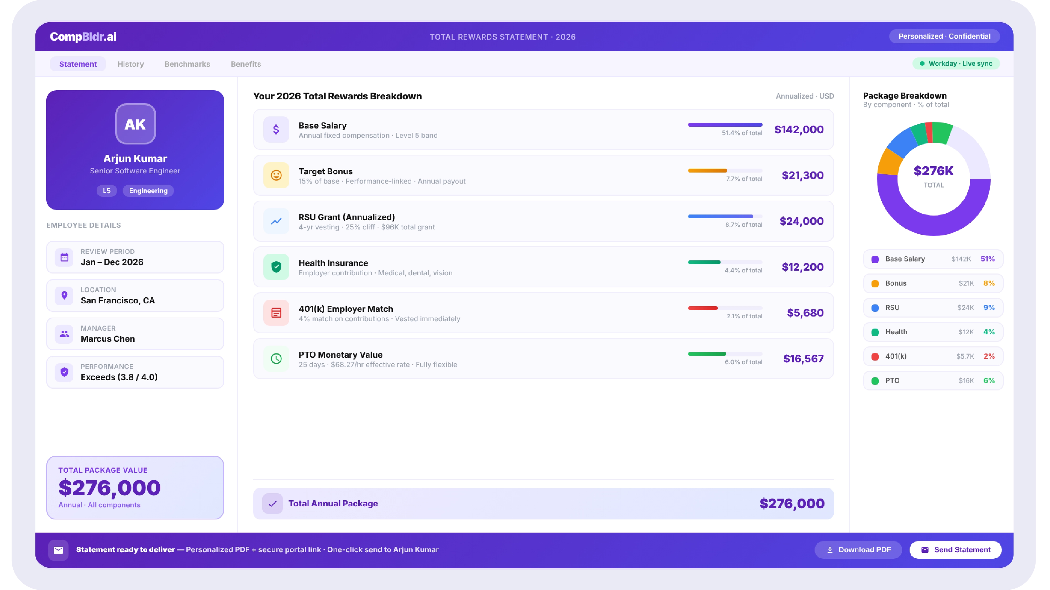This screenshot has height=590, width=1050.
Task: Click the $276,000 Total Annual Package amount
Action: (792, 504)
